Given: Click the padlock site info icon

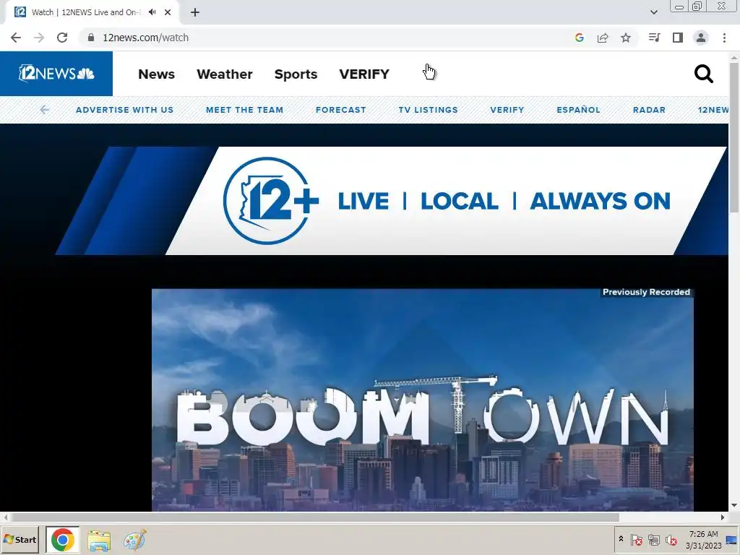Looking at the screenshot, I should click(x=91, y=38).
